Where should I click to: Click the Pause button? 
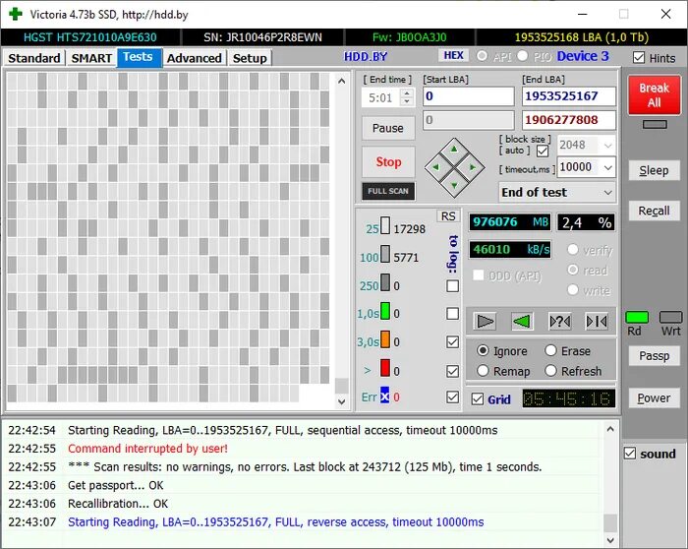coord(388,128)
